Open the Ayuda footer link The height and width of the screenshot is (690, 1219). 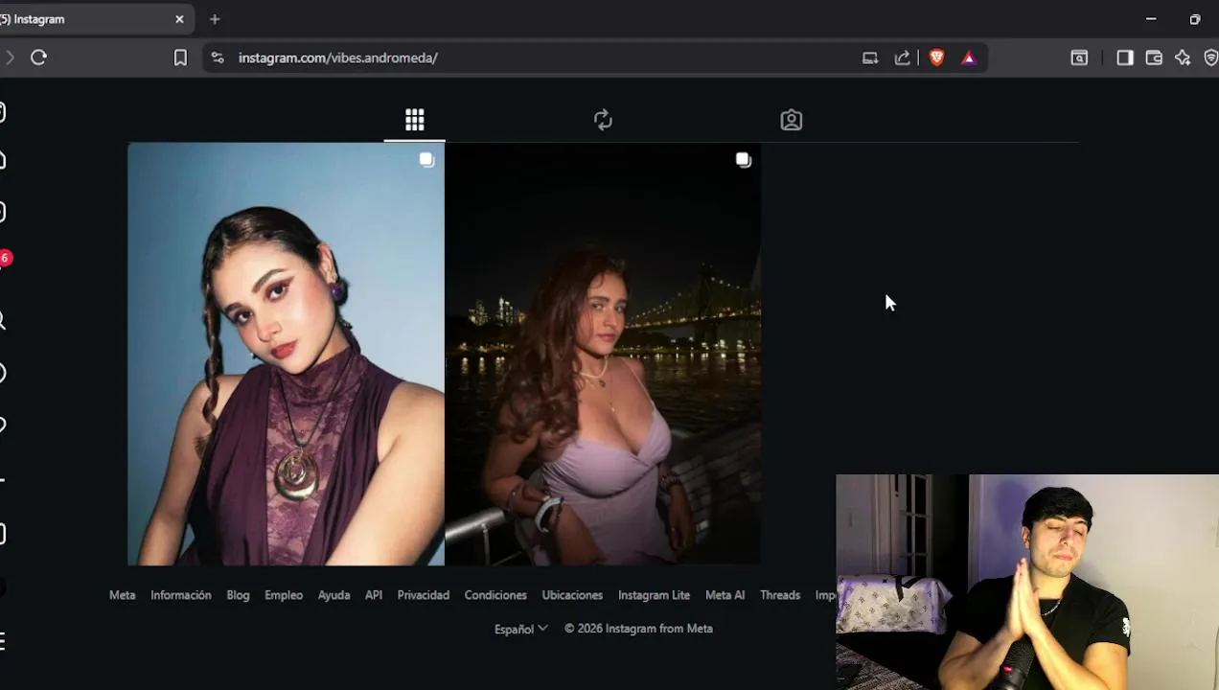click(x=333, y=595)
